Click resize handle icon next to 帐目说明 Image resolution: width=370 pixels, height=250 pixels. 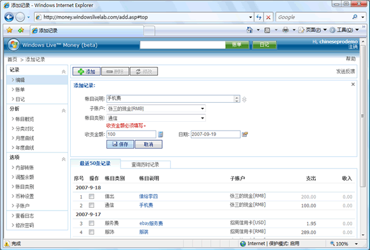click(x=244, y=99)
